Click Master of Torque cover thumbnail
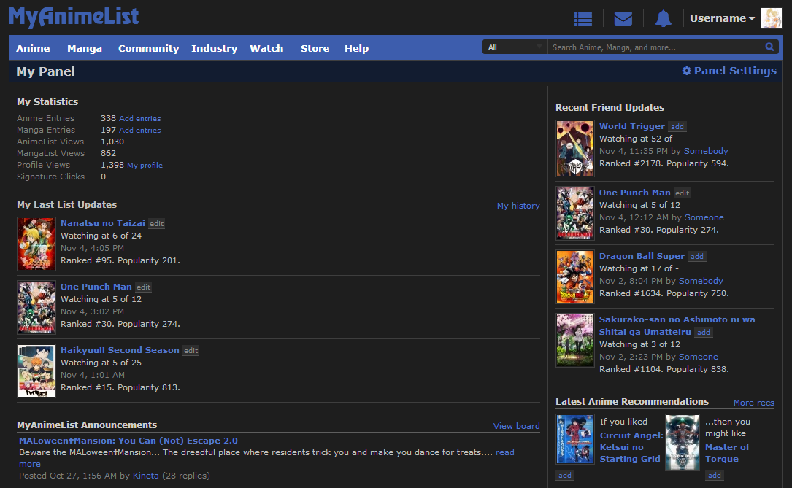 (x=683, y=443)
